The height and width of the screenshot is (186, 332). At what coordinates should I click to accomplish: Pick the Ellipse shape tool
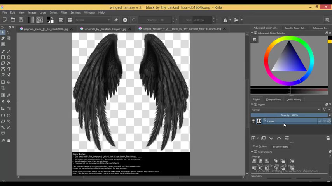pos(9,57)
